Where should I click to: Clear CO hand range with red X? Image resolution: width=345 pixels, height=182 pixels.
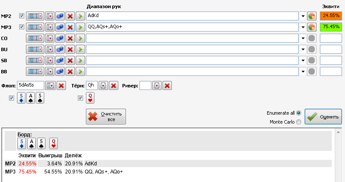(x=70, y=38)
